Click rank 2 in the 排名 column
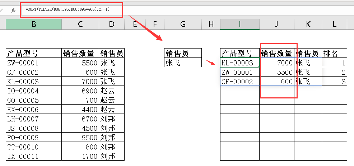The height and width of the screenshot is (166, 354). [x=335, y=72]
